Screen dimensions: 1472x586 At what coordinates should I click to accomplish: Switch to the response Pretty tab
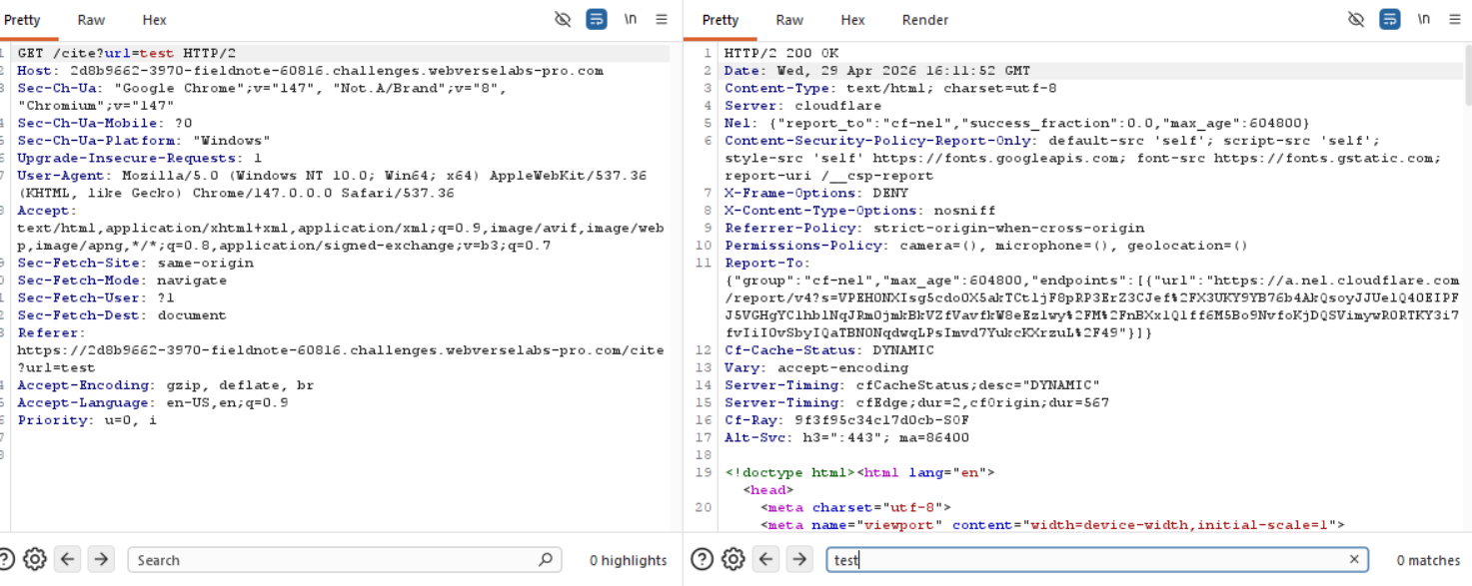(x=720, y=20)
